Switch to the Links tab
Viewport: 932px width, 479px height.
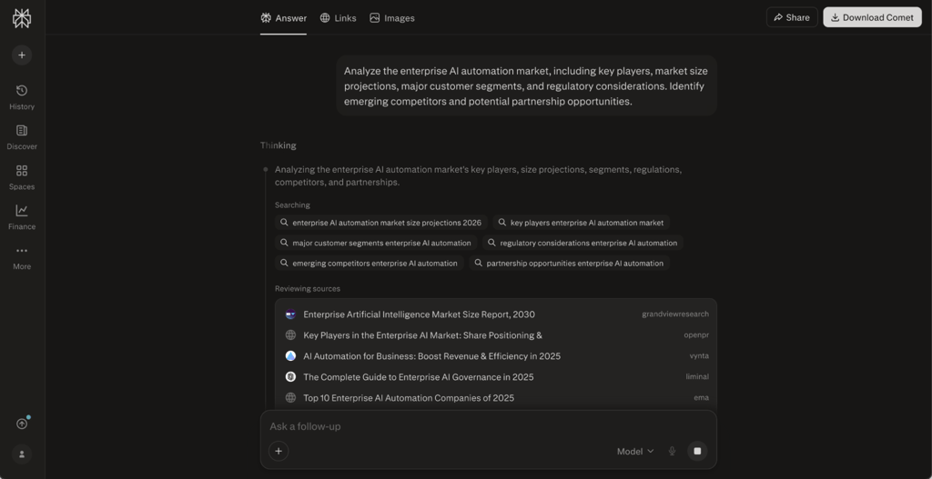pos(339,18)
